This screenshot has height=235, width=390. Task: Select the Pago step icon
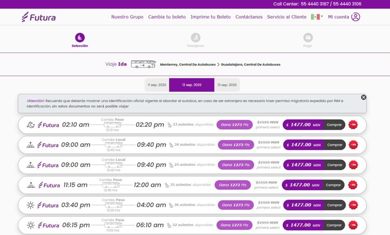(308, 38)
